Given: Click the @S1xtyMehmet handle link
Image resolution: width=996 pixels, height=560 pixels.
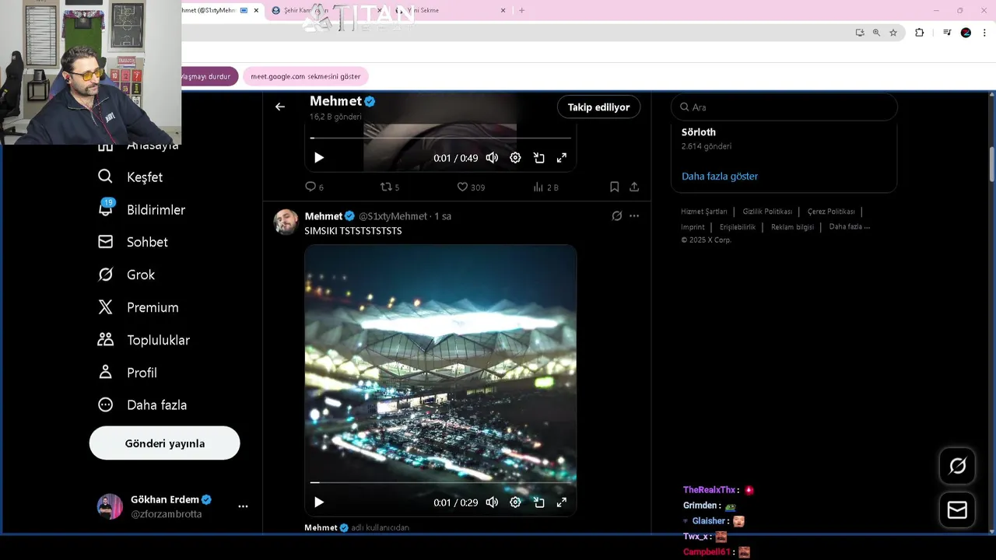Looking at the screenshot, I should (393, 216).
